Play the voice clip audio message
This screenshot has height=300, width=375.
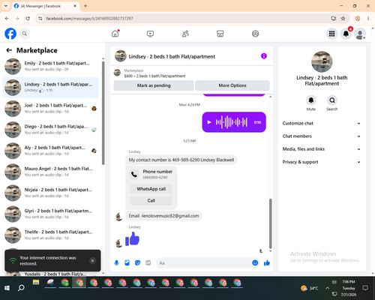tap(209, 122)
